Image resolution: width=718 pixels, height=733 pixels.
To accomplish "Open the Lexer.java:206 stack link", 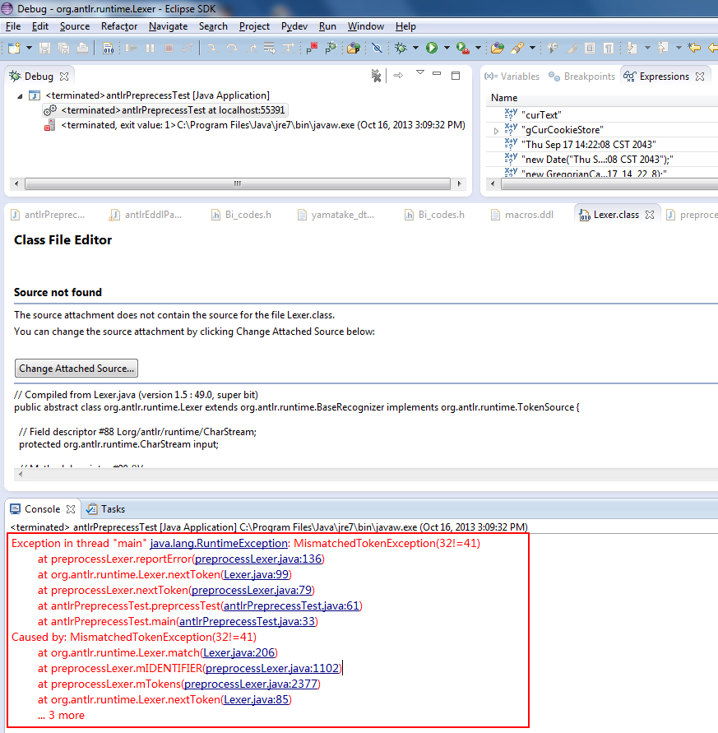I will click(239, 652).
